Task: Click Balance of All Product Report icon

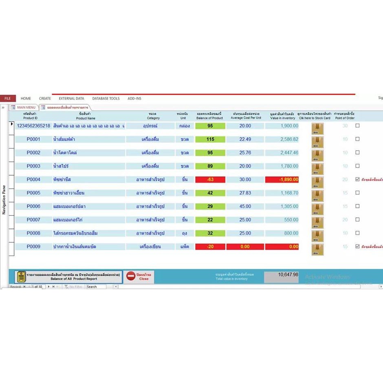Action: click(21, 277)
